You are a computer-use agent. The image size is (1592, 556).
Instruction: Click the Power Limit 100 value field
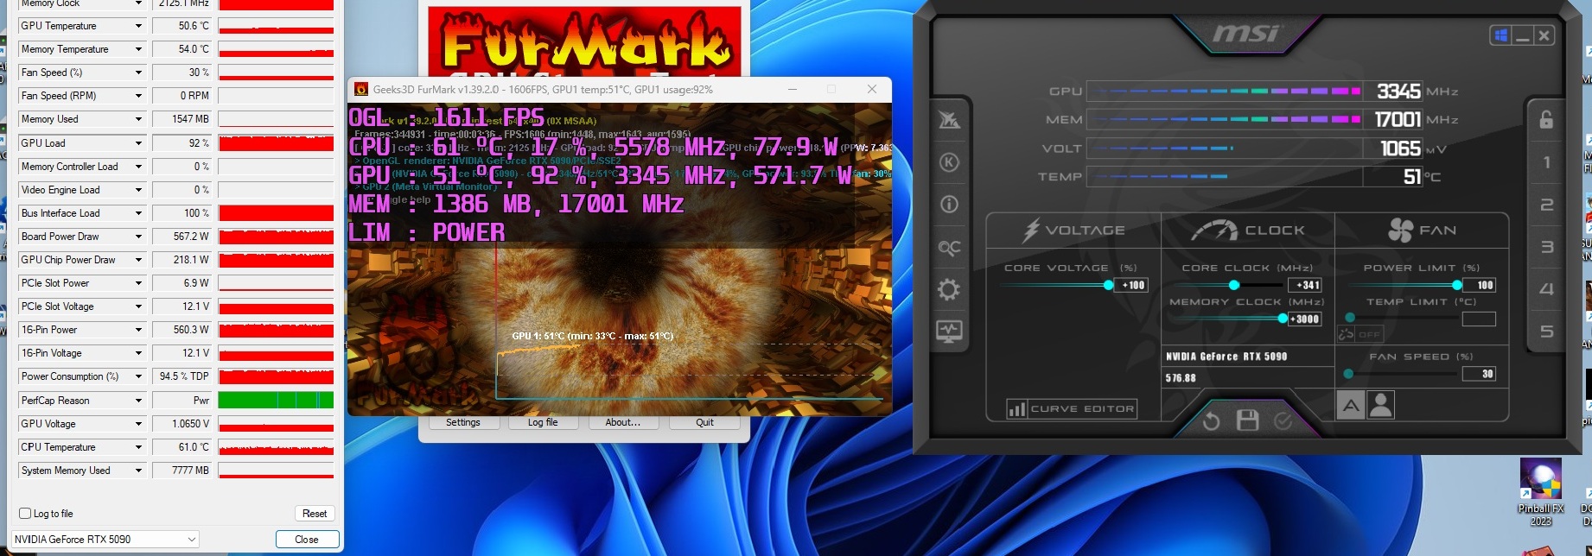tap(1479, 285)
